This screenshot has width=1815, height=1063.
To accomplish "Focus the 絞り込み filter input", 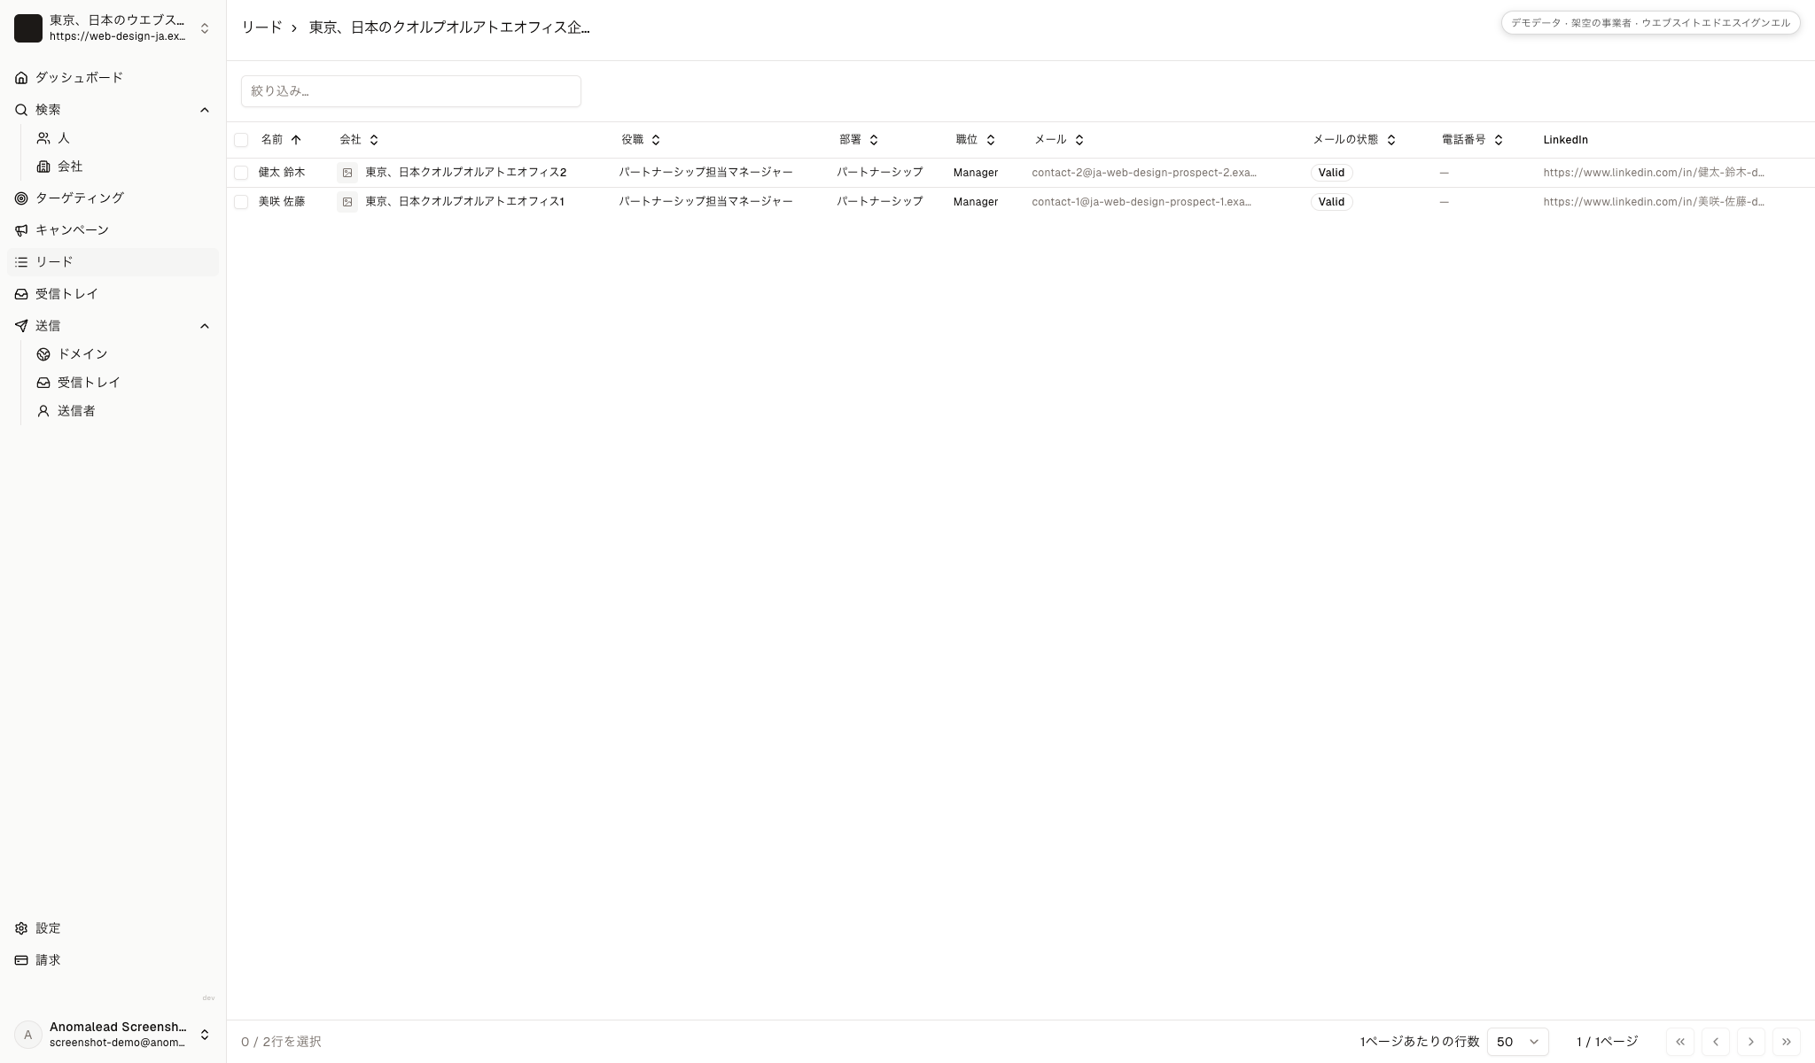I will [411, 91].
